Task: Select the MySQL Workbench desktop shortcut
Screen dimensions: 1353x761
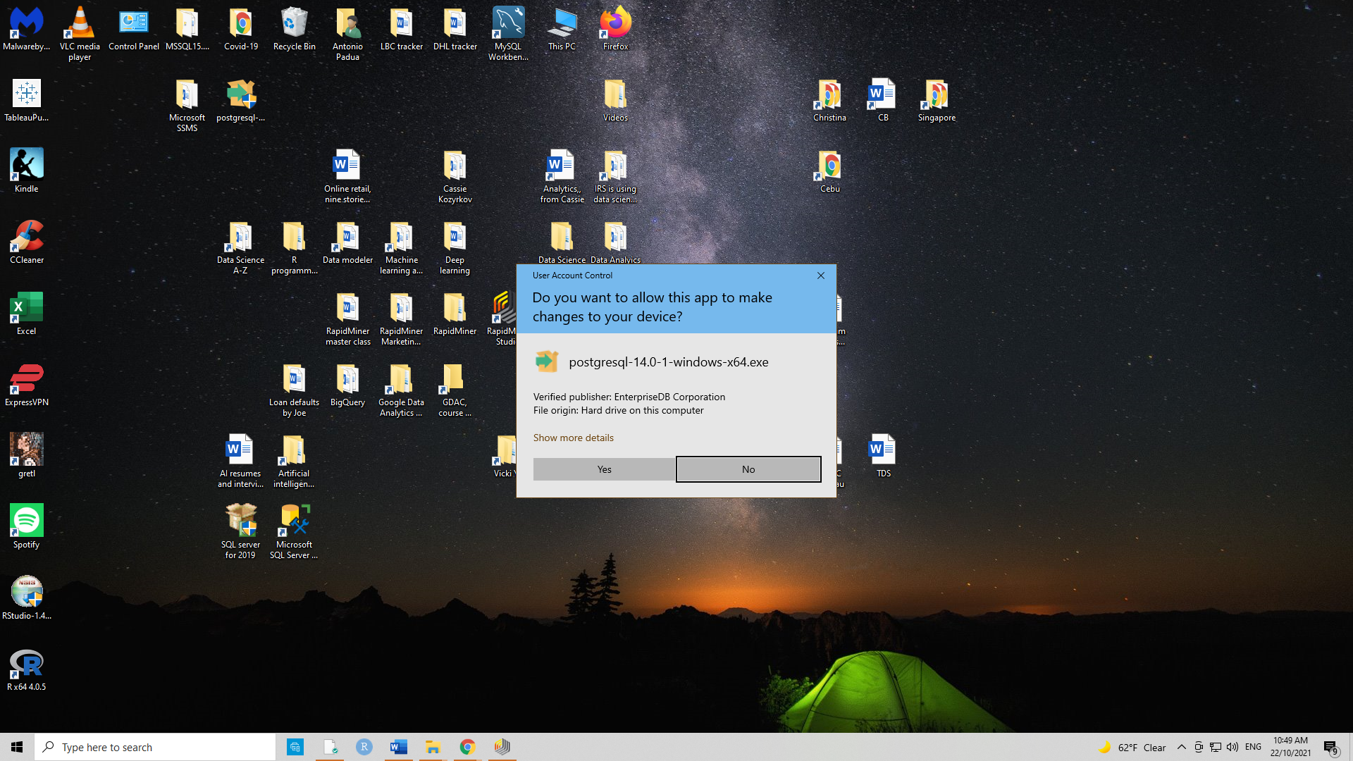Action: pos(508,25)
